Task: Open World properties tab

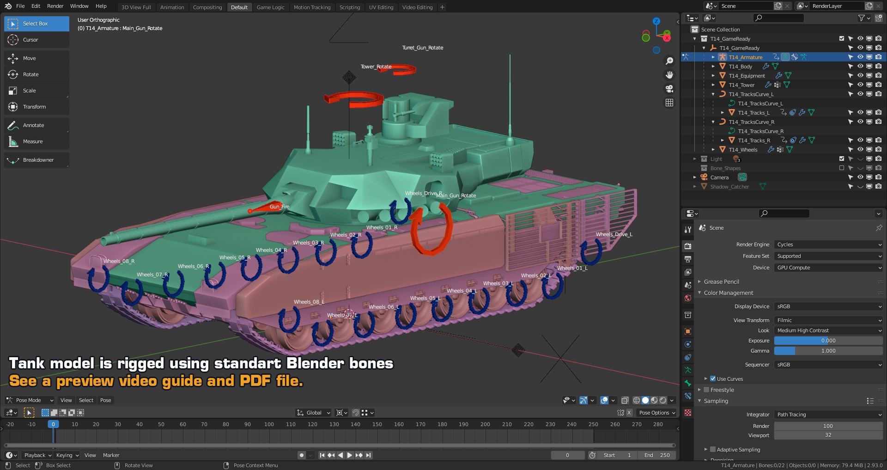Action: [688, 298]
